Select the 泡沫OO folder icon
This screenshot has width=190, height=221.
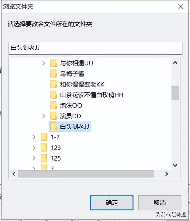[x=53, y=105]
